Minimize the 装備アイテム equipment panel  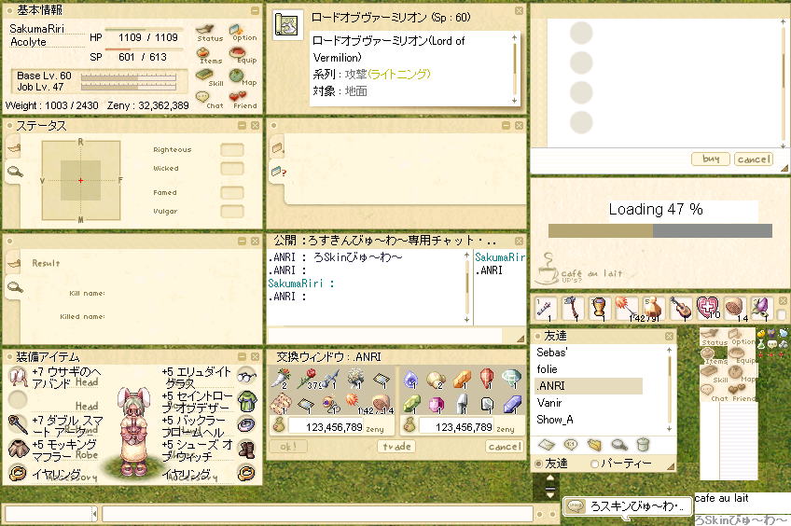243,356
